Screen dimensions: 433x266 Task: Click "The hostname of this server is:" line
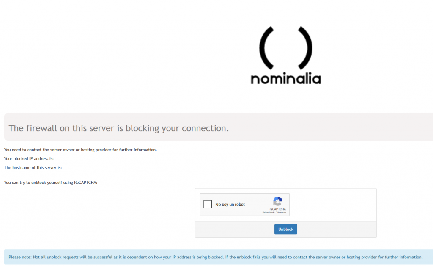click(x=33, y=168)
